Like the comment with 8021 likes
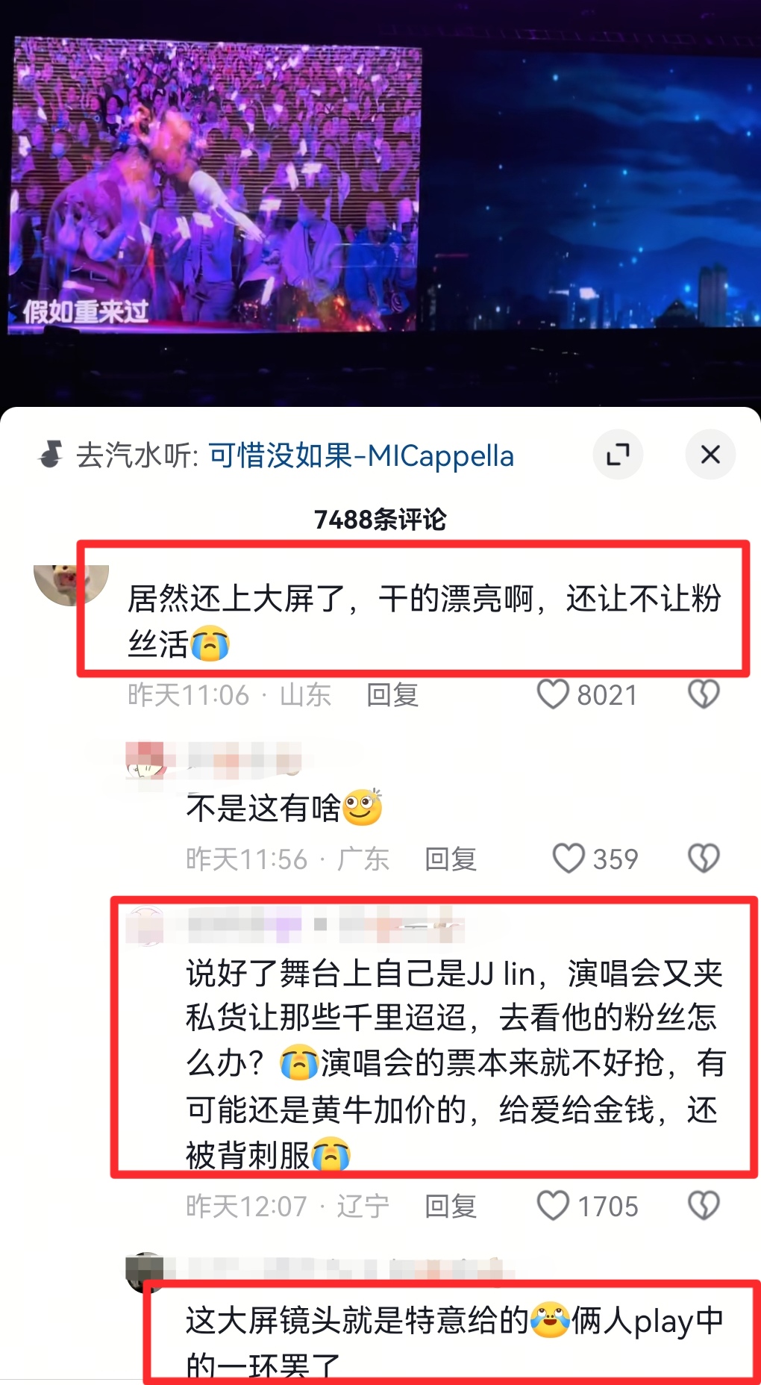This screenshot has width=761, height=1385. point(554,694)
